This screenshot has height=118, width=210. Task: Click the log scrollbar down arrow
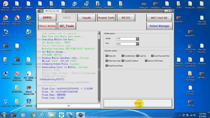click(x=99, y=101)
